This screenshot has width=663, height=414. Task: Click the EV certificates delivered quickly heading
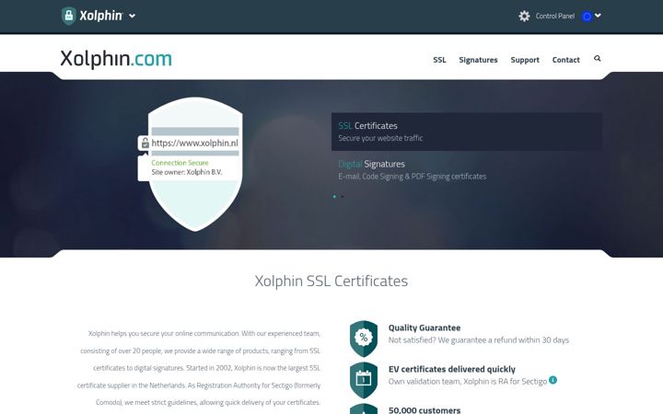click(451, 369)
